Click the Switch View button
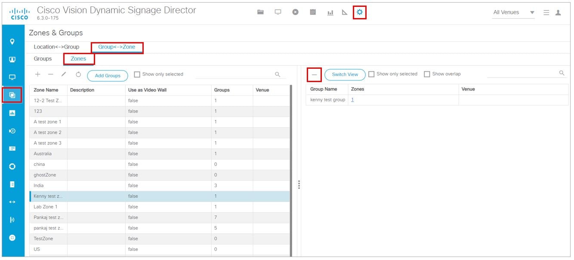This screenshot has width=574, height=260. [344, 74]
